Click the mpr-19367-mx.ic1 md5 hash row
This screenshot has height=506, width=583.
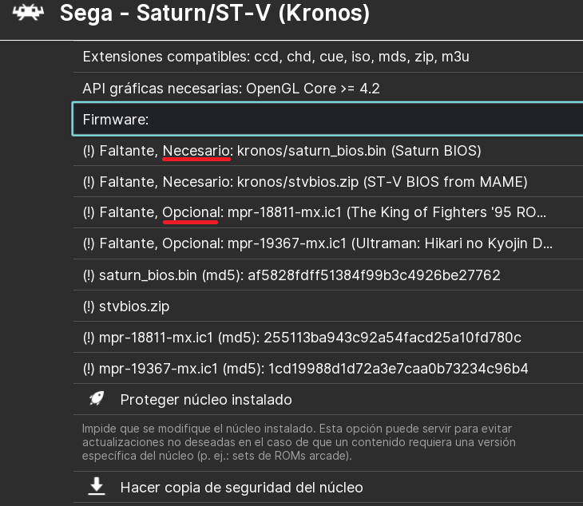click(x=305, y=369)
